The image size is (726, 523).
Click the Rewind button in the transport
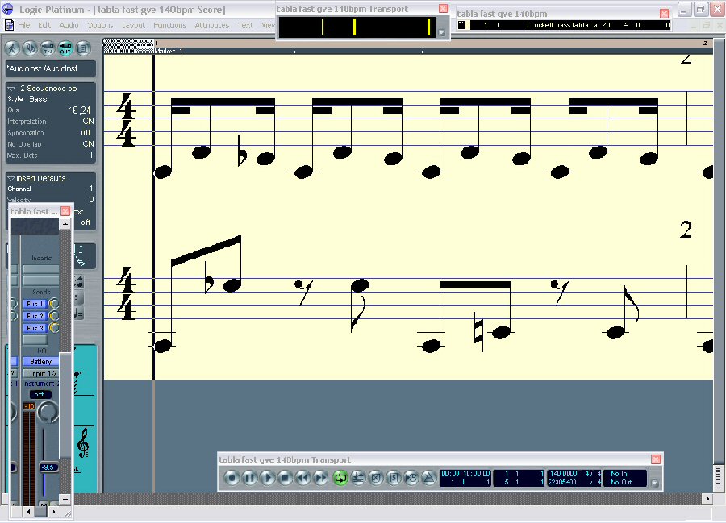point(303,478)
